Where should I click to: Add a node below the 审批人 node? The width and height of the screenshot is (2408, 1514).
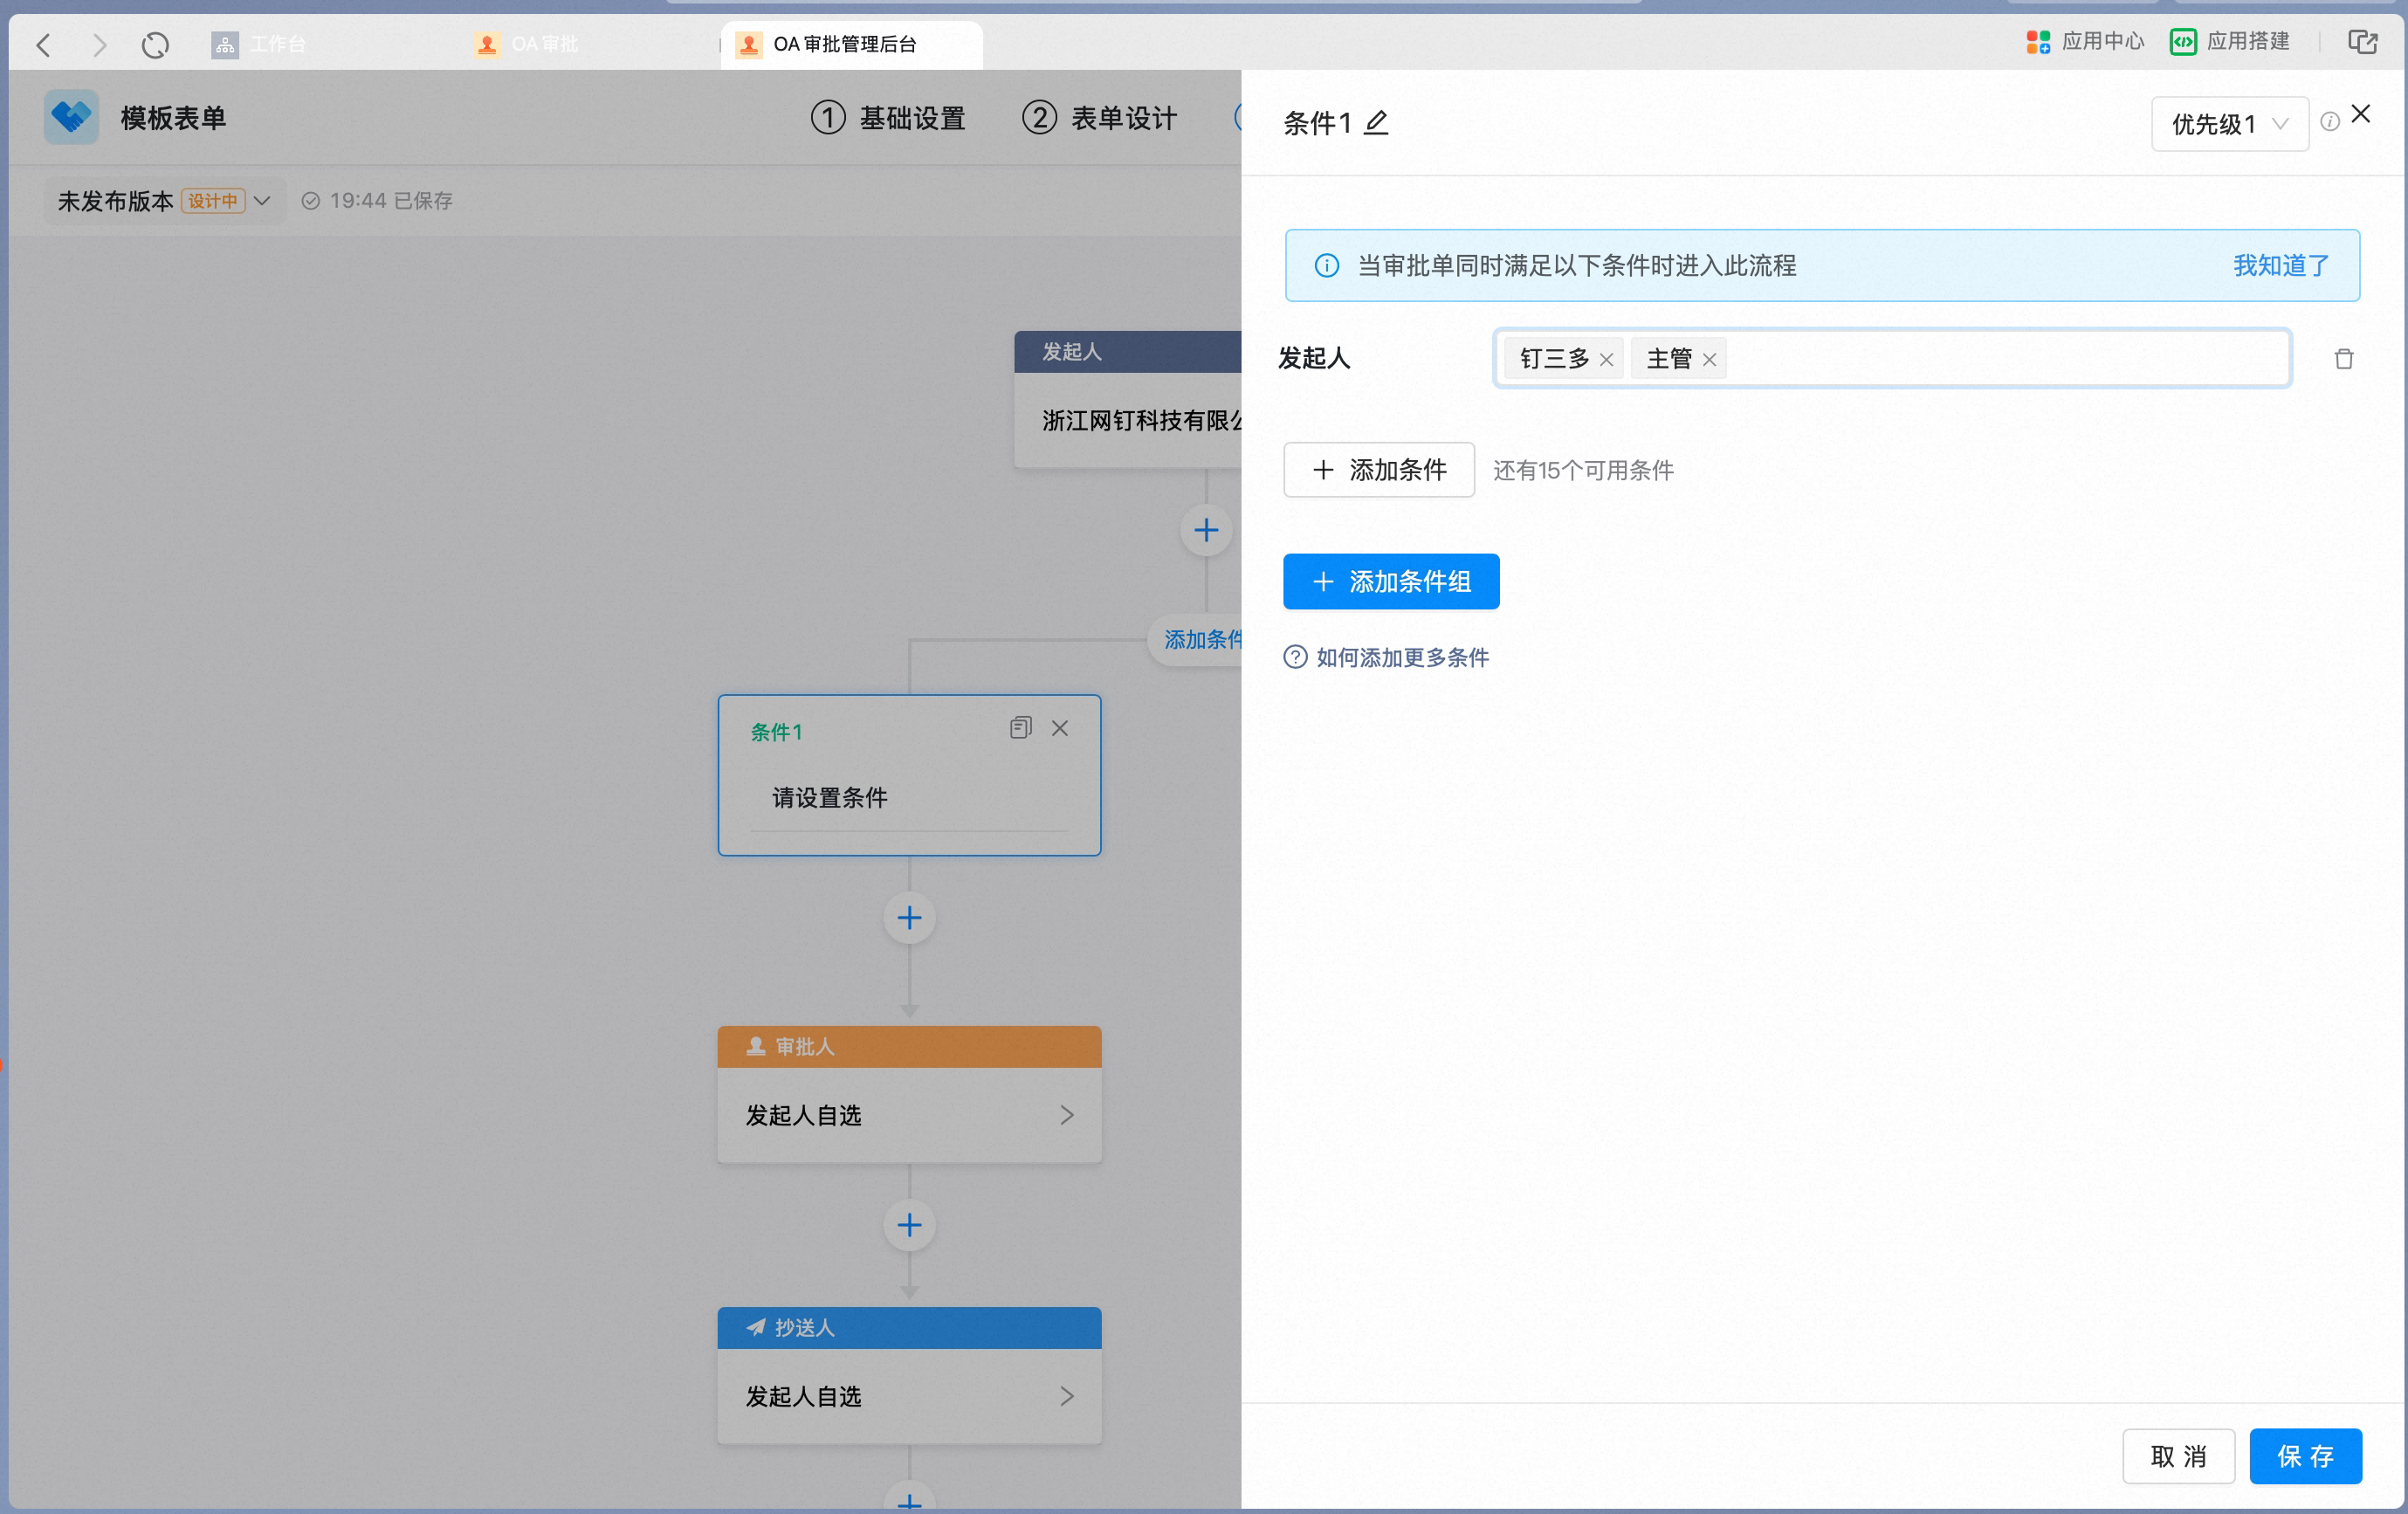click(909, 1225)
